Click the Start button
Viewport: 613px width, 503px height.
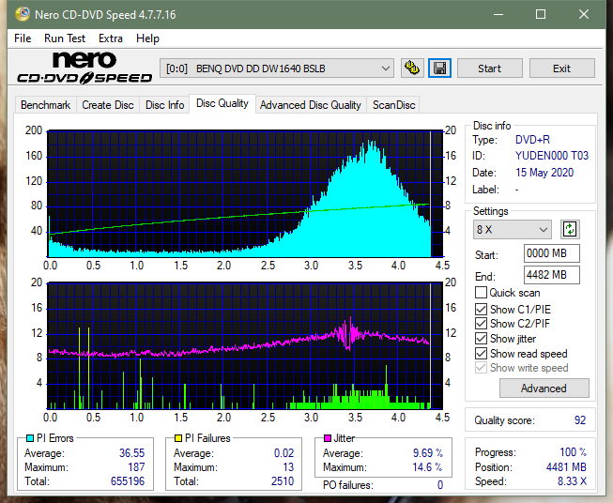click(489, 69)
